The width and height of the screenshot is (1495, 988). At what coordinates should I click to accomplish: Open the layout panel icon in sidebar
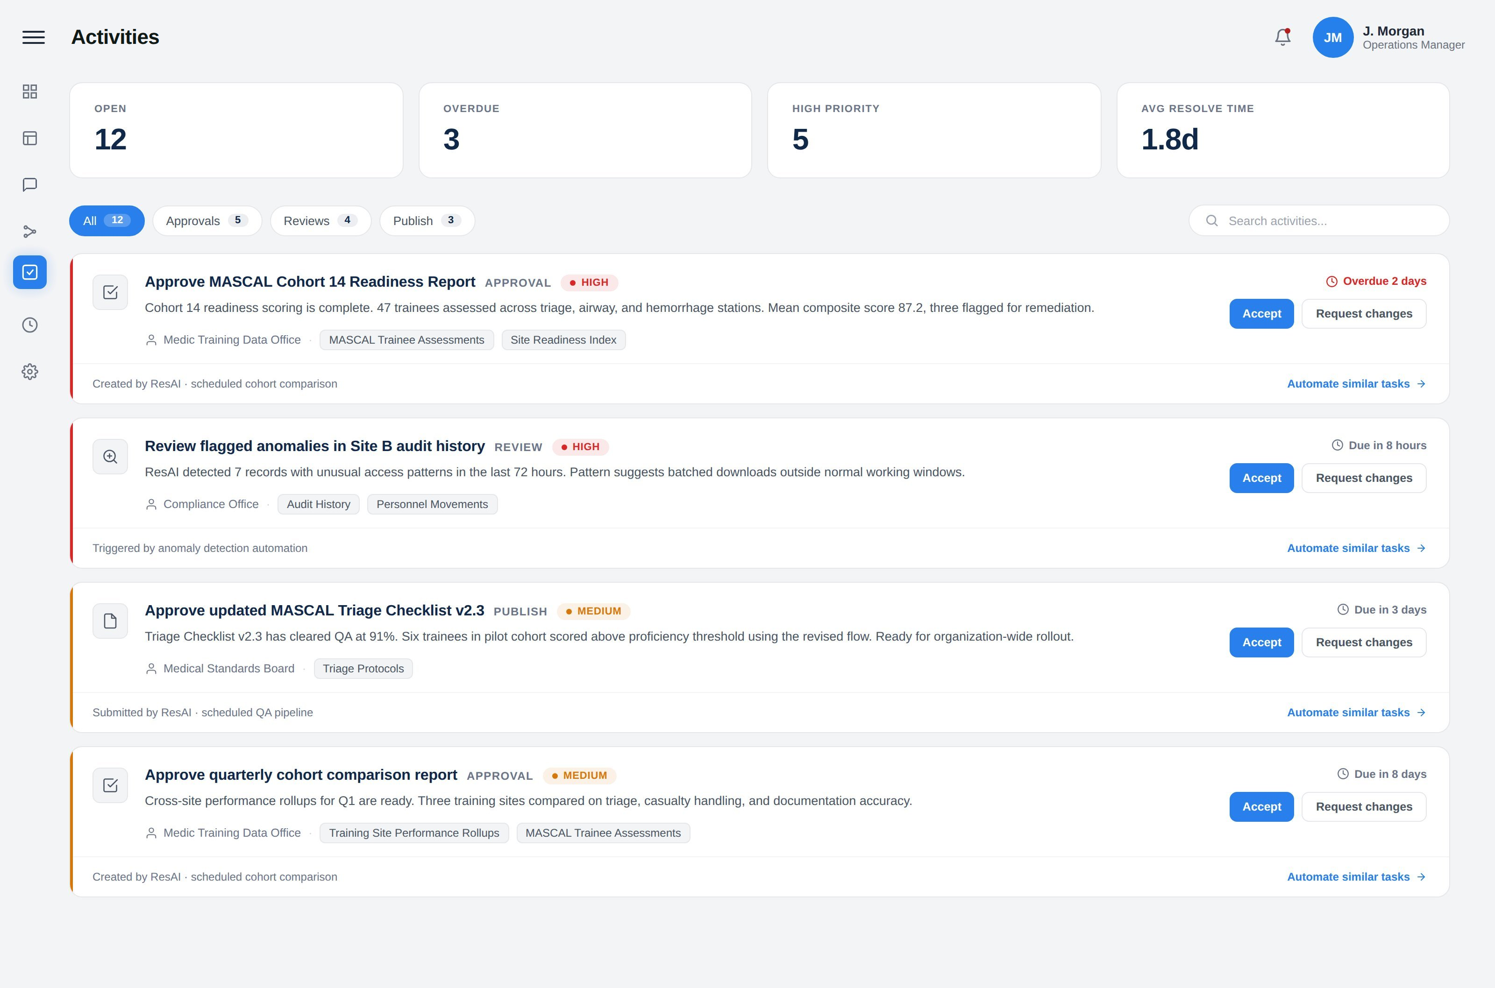(29, 138)
